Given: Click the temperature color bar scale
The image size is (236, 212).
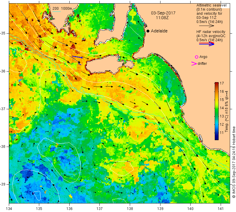Looking at the screenshot, I should tap(217, 111).
